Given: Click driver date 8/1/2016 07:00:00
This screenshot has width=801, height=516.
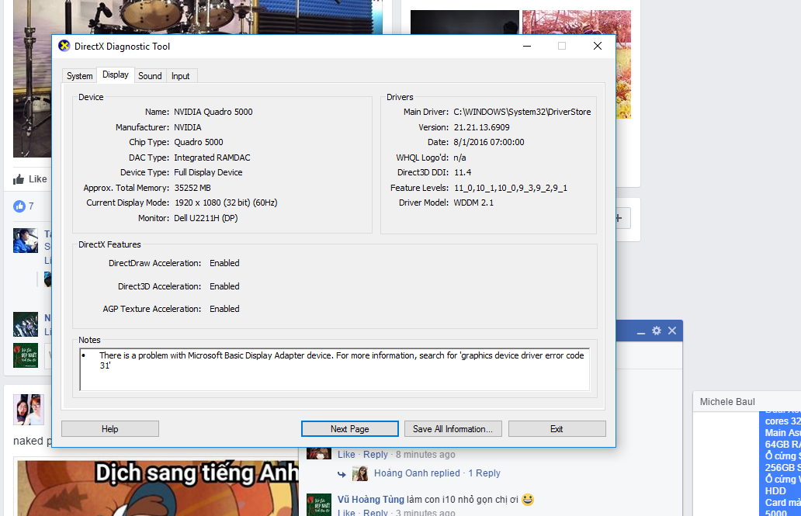Looking at the screenshot, I should [489, 142].
